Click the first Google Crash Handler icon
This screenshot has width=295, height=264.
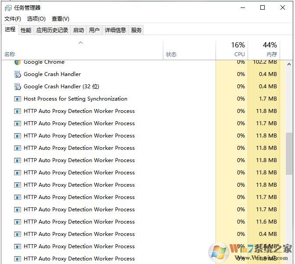point(18,74)
